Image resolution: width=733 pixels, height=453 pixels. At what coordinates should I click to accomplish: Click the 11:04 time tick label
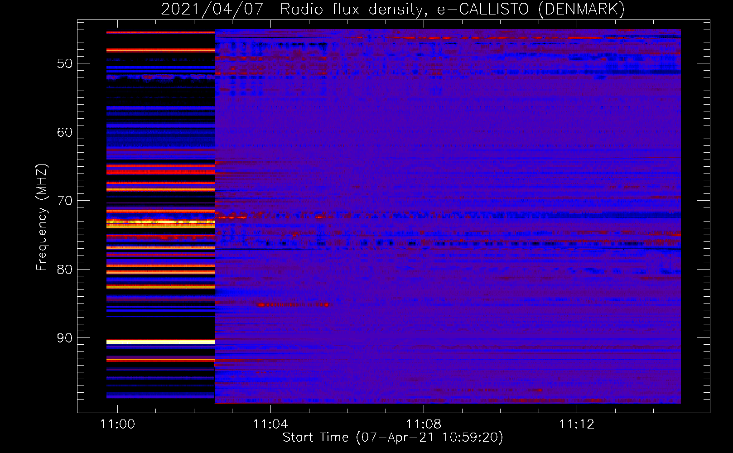270,424
